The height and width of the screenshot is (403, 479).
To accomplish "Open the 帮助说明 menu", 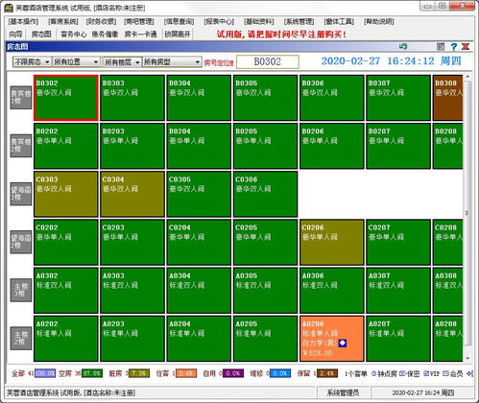I will click(x=379, y=21).
